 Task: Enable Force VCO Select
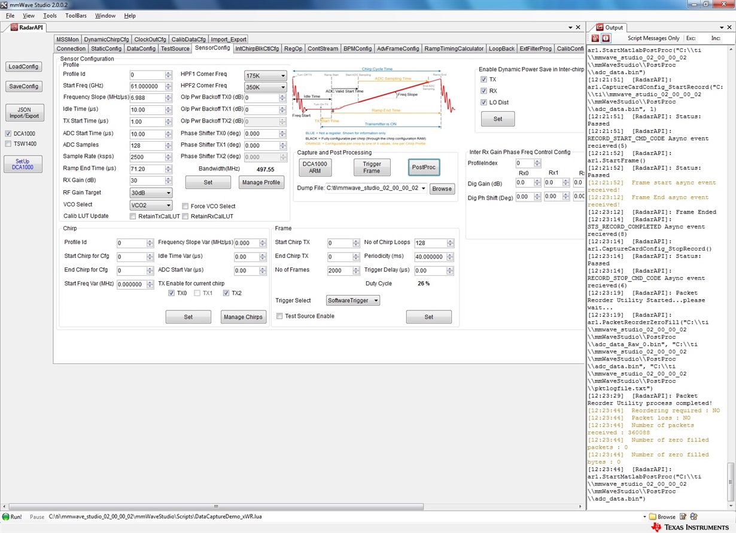pos(185,206)
